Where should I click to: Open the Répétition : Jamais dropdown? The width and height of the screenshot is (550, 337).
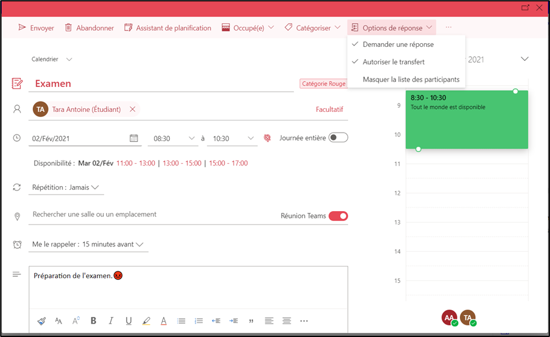point(66,187)
